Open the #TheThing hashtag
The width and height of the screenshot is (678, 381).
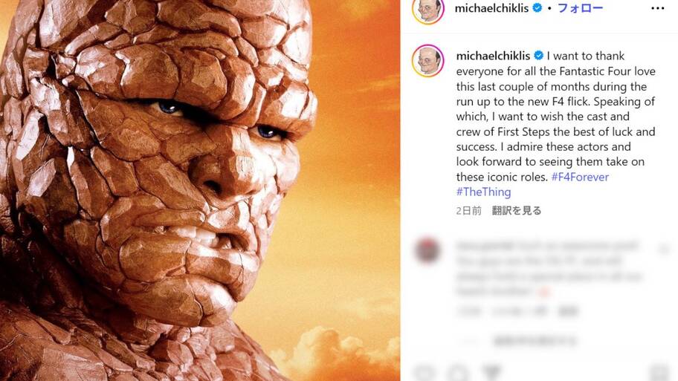coord(483,192)
